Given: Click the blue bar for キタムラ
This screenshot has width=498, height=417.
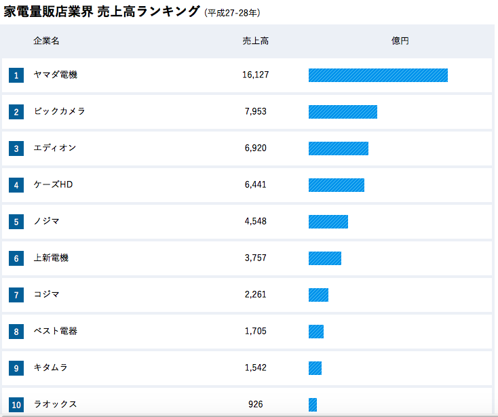Looking at the screenshot, I should point(315,368).
